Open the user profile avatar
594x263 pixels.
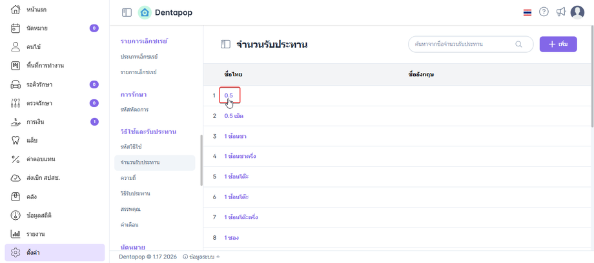pyautogui.click(x=577, y=12)
